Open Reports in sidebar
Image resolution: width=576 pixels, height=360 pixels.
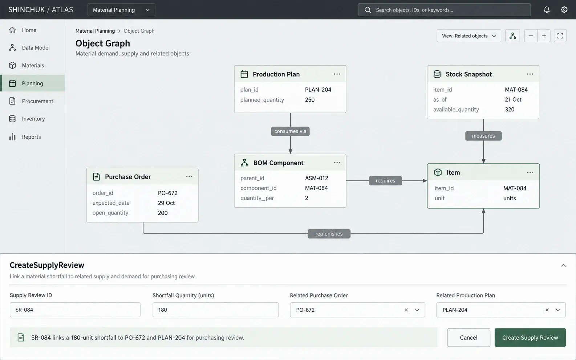coord(32,137)
